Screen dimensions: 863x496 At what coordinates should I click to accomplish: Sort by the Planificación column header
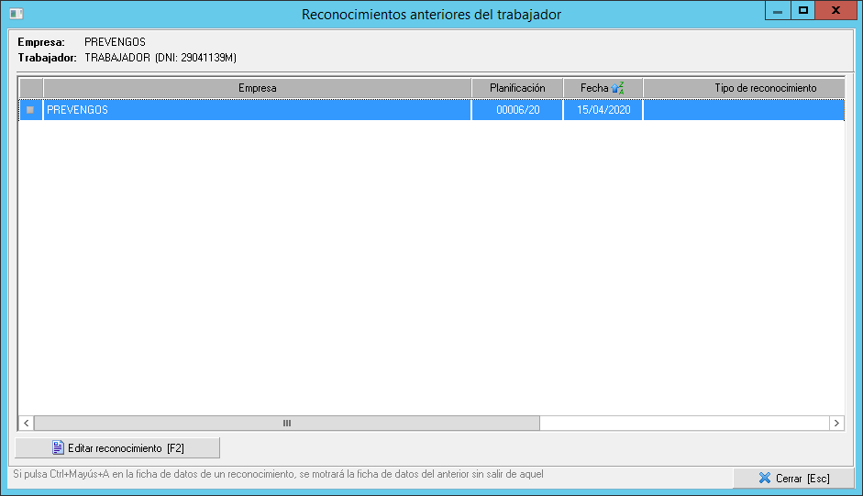coord(517,88)
